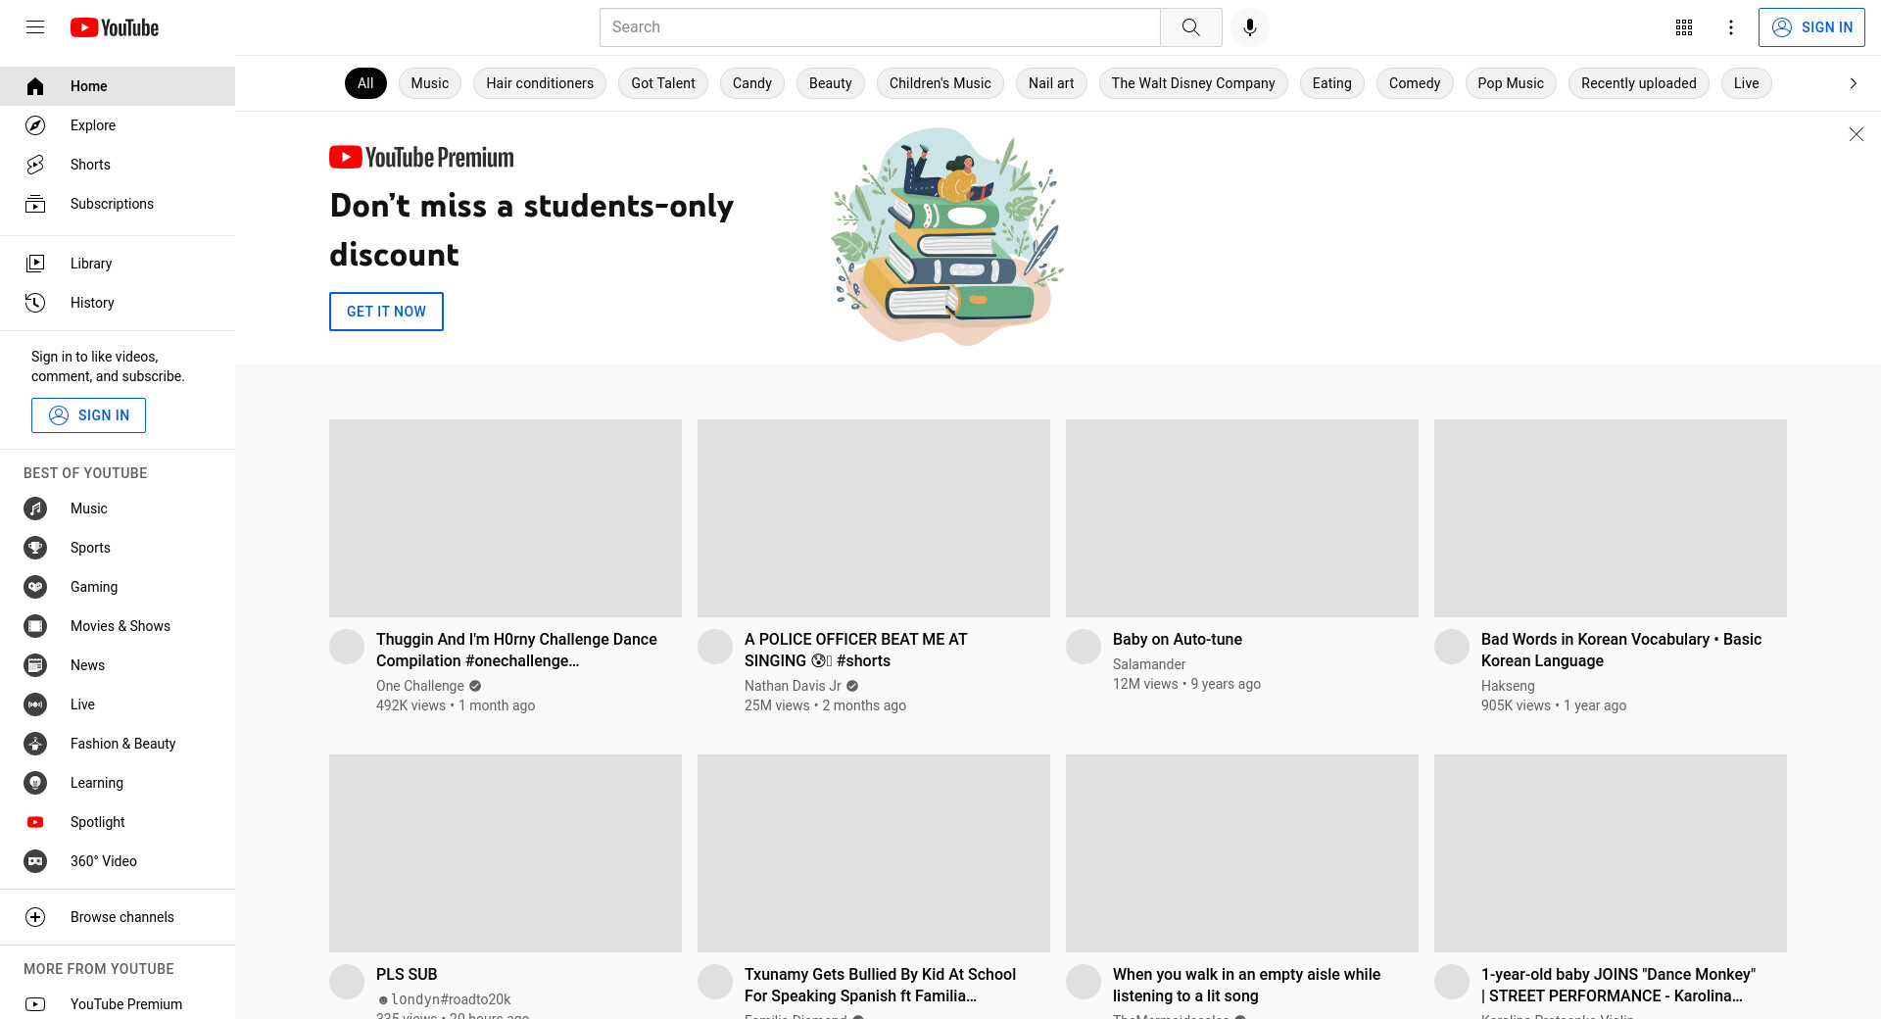Open Baby on Auto-tune thumbnail
Image resolution: width=1881 pixels, height=1019 pixels.
coord(1242,518)
